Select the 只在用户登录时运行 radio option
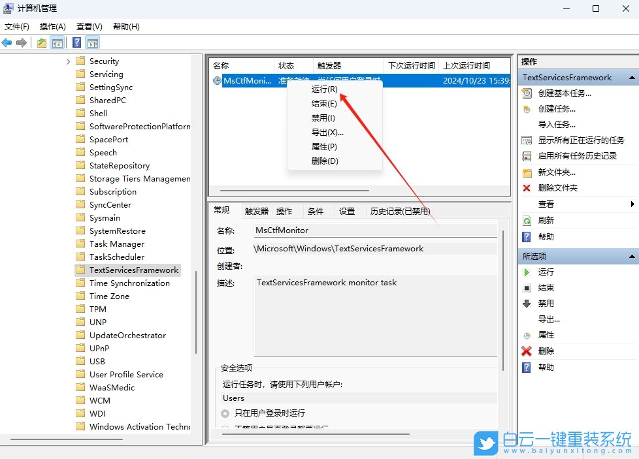Image resolution: width=639 pixels, height=459 pixels. pyautogui.click(x=225, y=412)
